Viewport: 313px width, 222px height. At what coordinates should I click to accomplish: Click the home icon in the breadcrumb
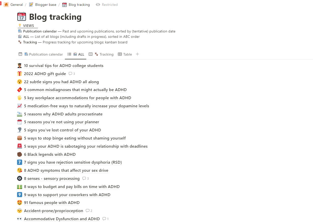6,5
